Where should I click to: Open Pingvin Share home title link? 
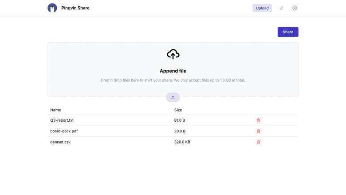tap(75, 8)
